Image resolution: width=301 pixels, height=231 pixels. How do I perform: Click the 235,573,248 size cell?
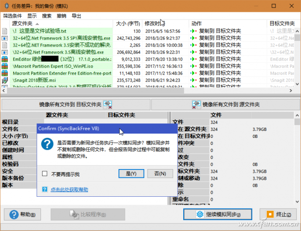coord(129,80)
